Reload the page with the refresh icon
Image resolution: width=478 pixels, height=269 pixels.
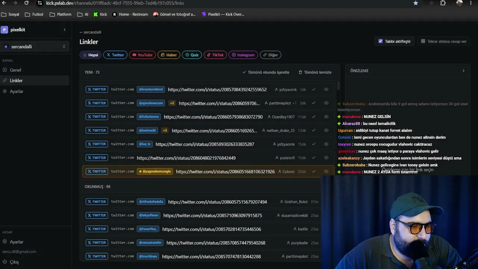(27, 3)
